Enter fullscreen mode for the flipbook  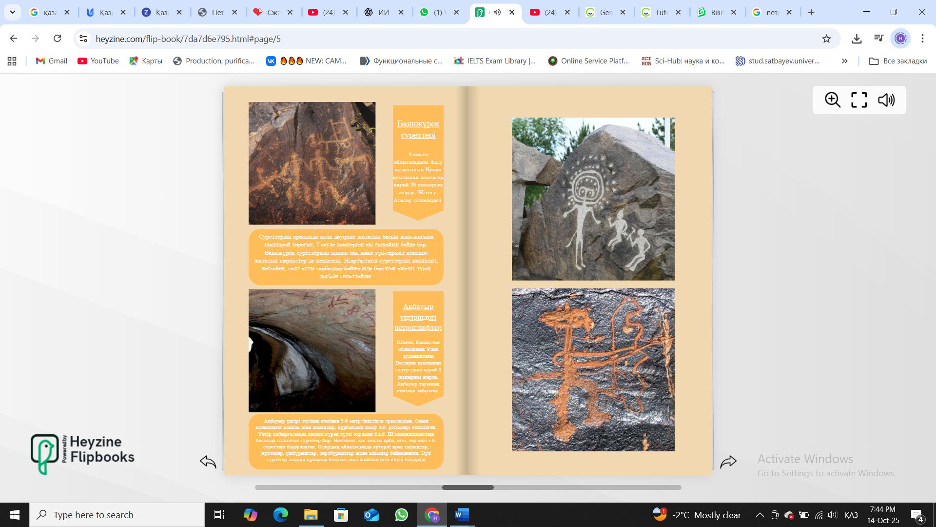click(x=859, y=100)
